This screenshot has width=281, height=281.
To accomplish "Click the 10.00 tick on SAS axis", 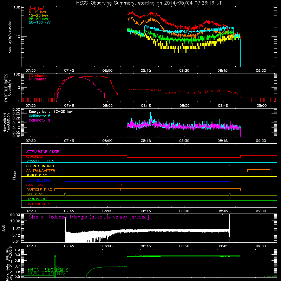I will (x=15, y=221).
